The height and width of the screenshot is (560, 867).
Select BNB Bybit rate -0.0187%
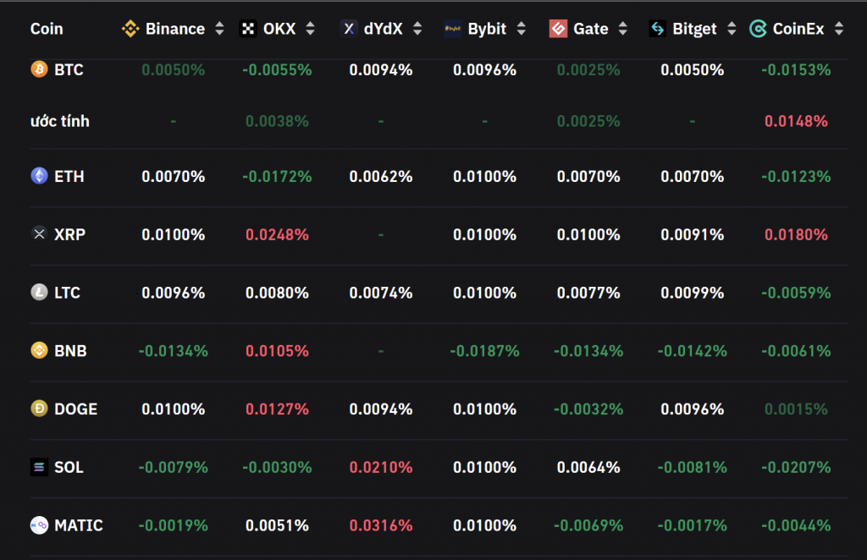(485, 351)
